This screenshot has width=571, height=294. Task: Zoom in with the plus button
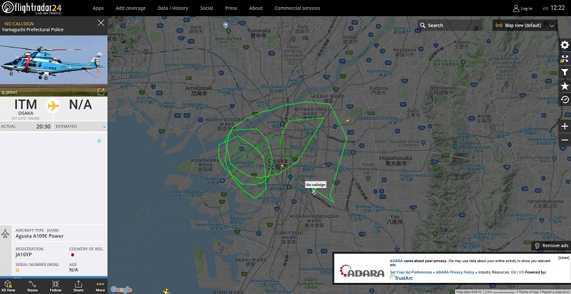pos(564,126)
